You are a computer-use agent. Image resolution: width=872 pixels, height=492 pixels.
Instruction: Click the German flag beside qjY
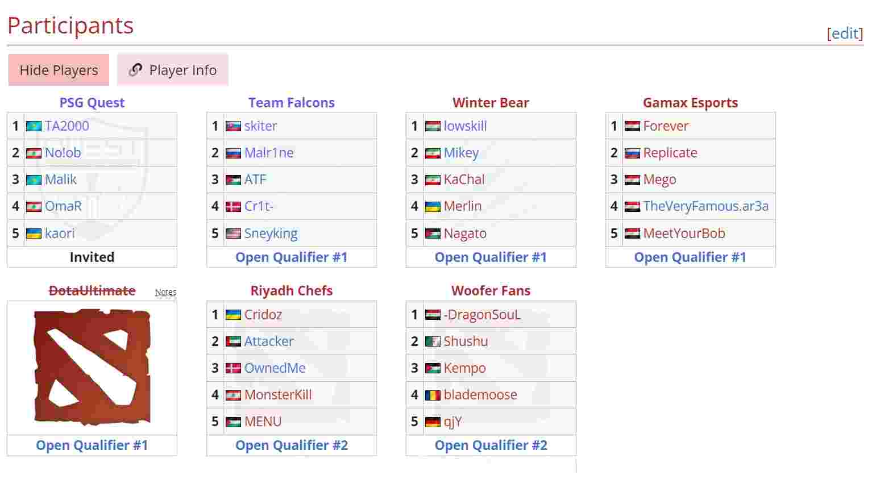(x=433, y=422)
